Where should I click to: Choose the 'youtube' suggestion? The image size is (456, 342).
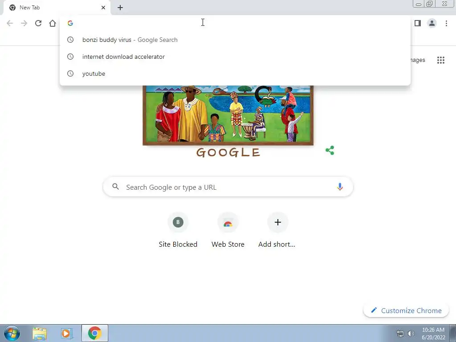235,73
